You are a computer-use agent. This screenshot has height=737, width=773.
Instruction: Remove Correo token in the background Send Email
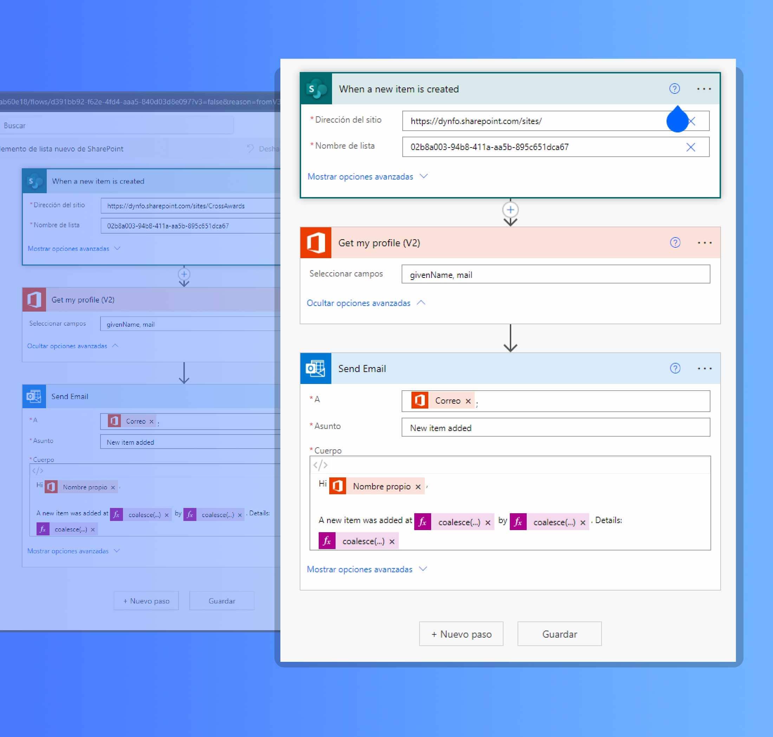click(x=151, y=422)
